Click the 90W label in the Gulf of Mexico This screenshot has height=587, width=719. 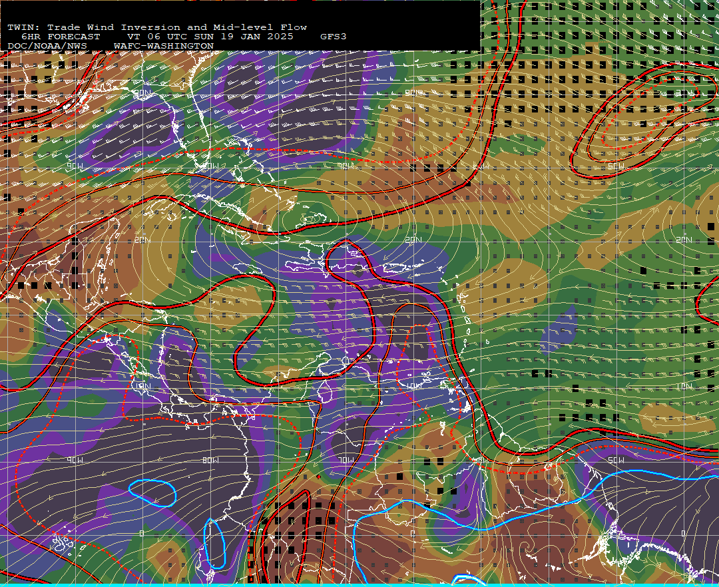[x=75, y=166]
